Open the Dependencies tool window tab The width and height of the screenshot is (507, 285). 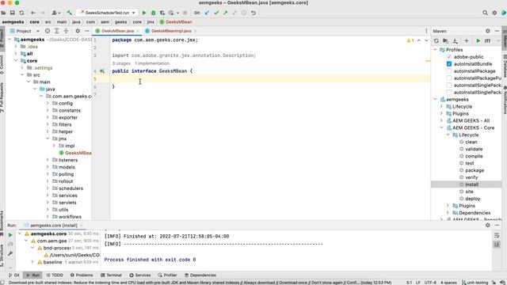200,275
